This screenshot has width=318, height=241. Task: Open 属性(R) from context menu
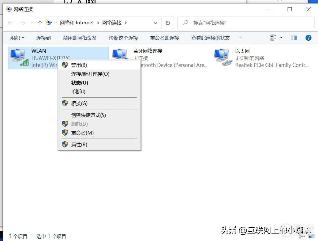99,145
